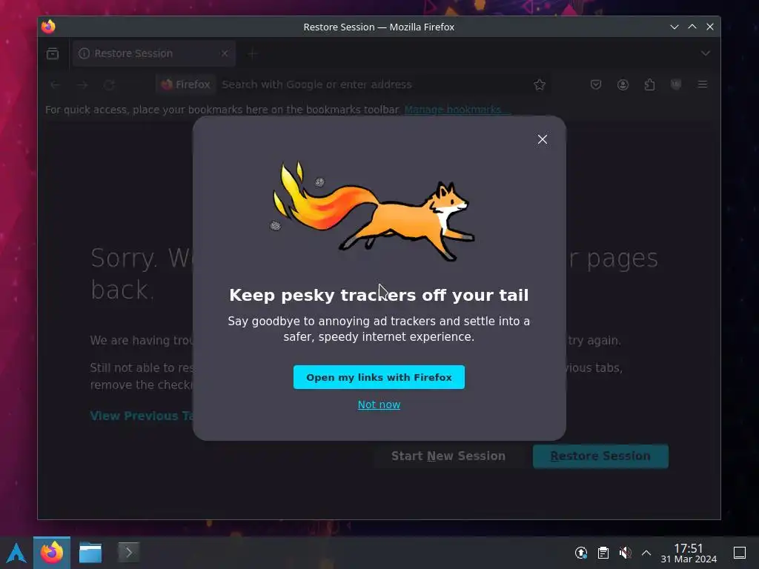Image resolution: width=759 pixels, height=569 pixels.
Task: Click Restore Session button
Action: [600, 456]
